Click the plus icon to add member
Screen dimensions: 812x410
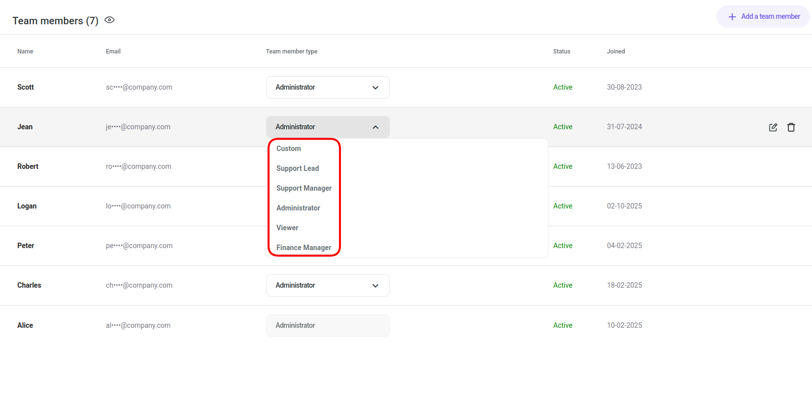click(732, 17)
